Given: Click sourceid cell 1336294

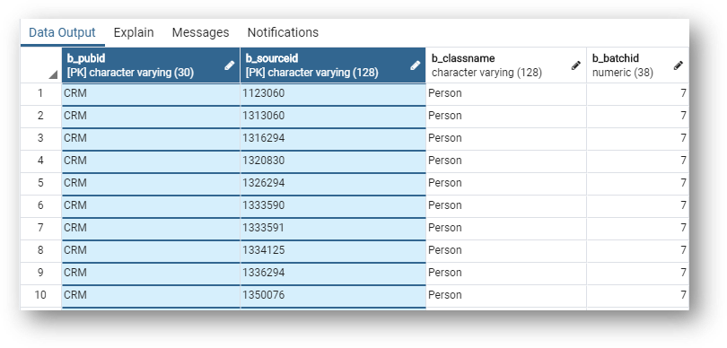Looking at the screenshot, I should tap(333, 273).
